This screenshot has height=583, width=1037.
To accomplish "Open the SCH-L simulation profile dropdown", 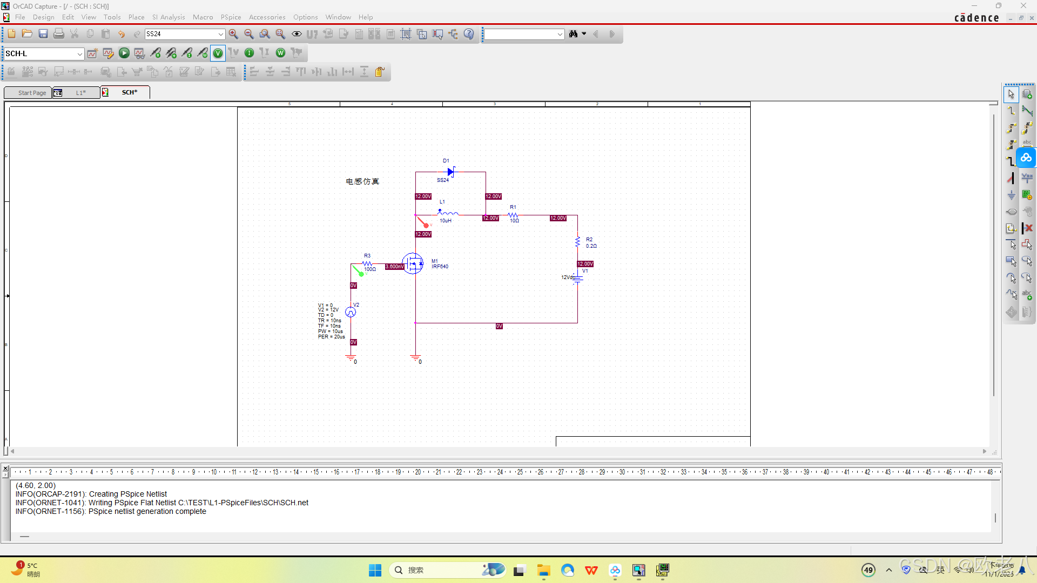I will (x=79, y=53).
